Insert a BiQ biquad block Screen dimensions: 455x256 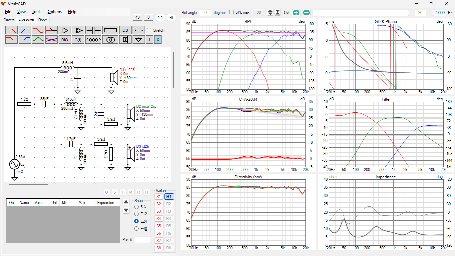tap(65, 40)
